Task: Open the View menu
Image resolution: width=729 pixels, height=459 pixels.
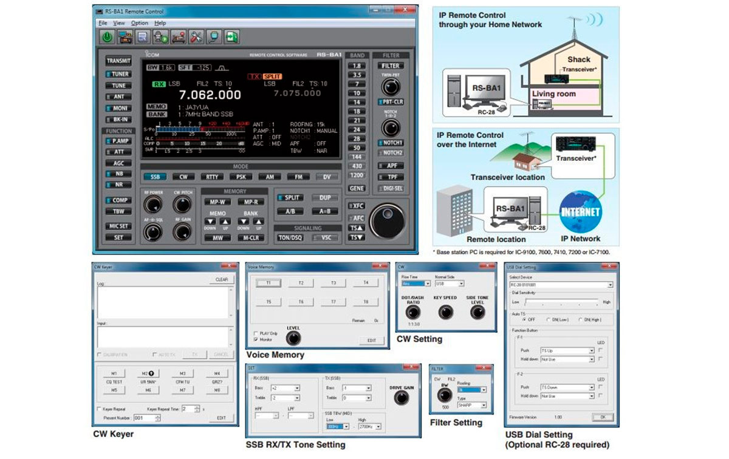Action: pyautogui.click(x=119, y=23)
